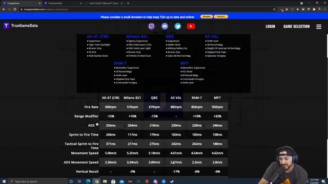Viewport: 328px width, 184px height.
Task: Click the TrueGameData logo
Action: pyautogui.click(x=20, y=26)
